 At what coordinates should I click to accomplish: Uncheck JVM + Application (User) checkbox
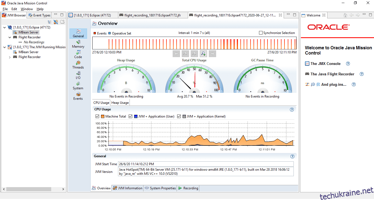point(130,116)
